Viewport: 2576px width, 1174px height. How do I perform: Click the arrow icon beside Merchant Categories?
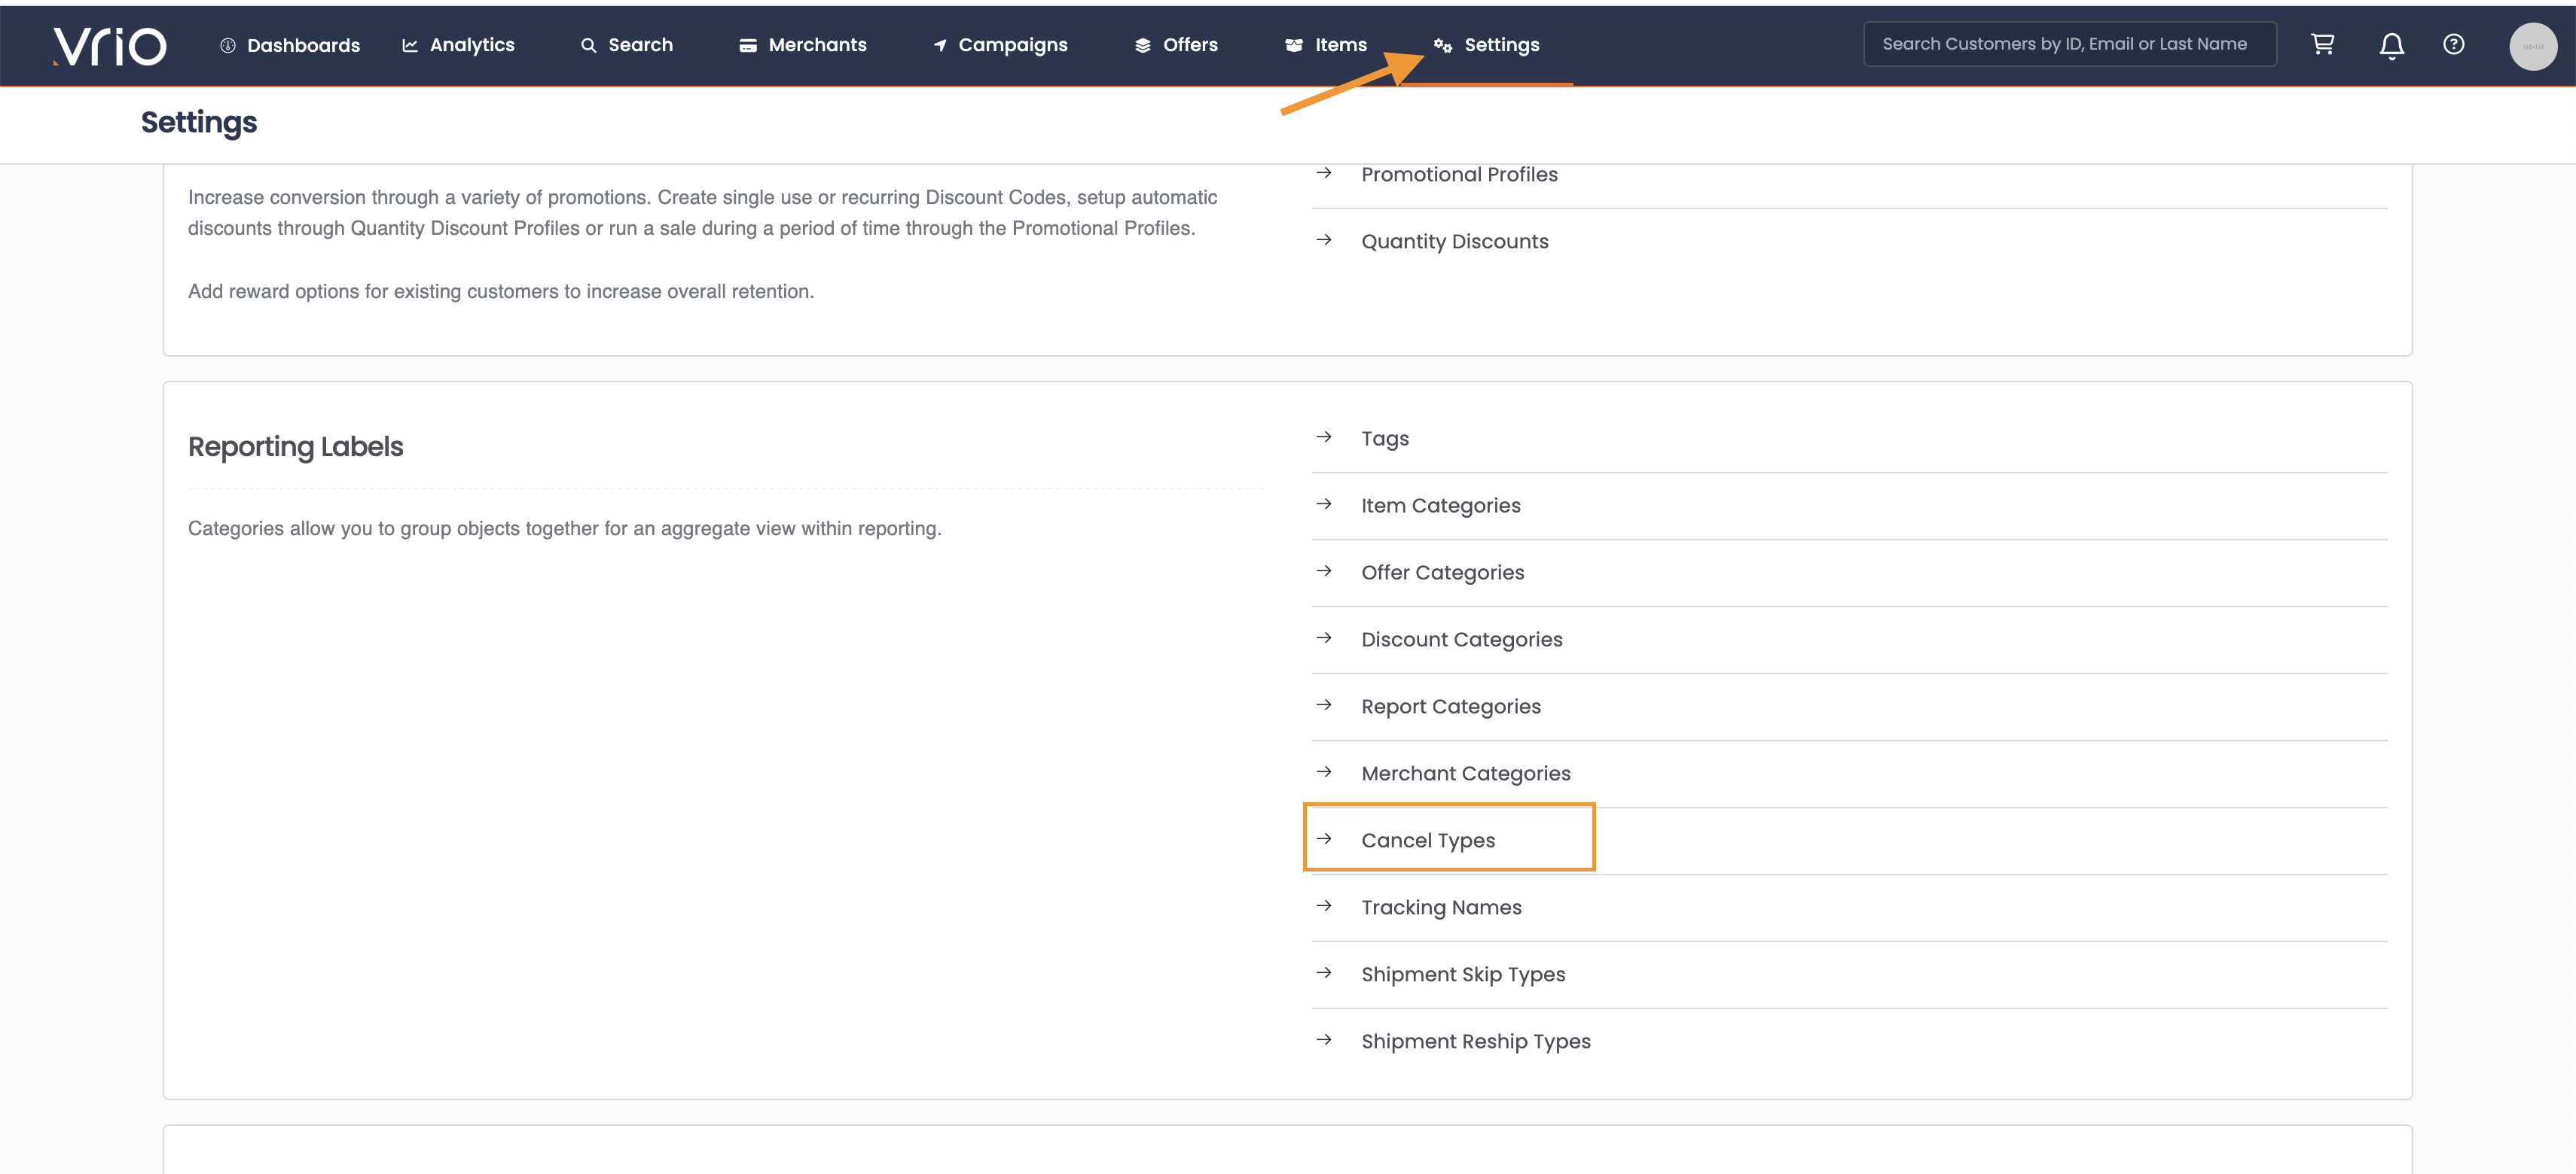[x=1324, y=771]
